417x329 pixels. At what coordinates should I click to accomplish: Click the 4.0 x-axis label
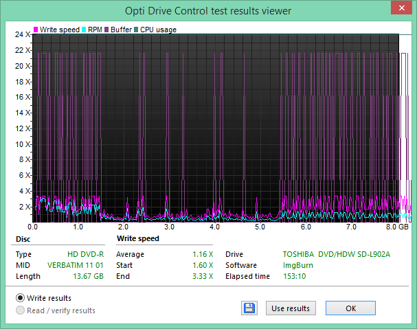coord(214,227)
